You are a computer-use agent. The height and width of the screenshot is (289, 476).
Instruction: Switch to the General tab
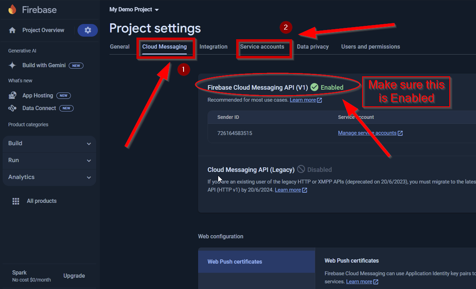coord(120,47)
